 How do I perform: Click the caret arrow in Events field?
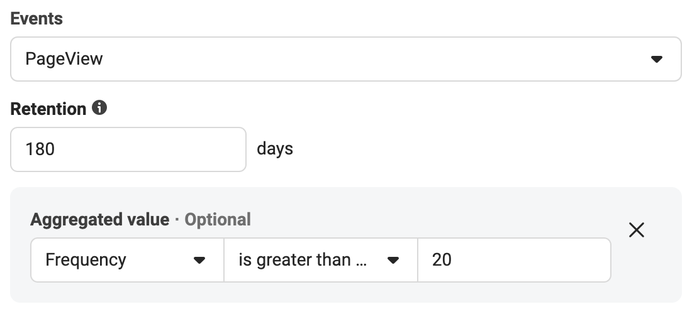pyautogui.click(x=657, y=59)
